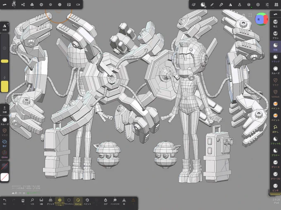The image size is (281, 210).
Task: Toggle ソロ solo mode
Action: pyautogui.click(x=32, y=201)
